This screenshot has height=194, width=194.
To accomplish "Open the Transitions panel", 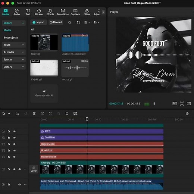I will pos(63,12).
